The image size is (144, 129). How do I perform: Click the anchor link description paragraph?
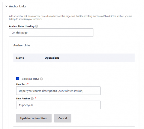(x=70, y=18)
